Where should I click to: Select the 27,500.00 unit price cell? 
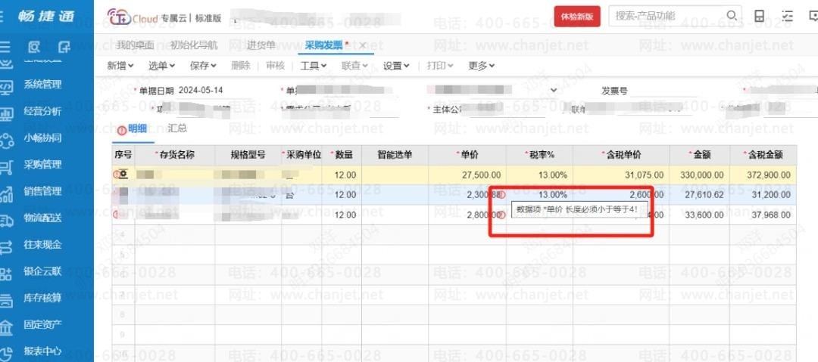click(467, 175)
